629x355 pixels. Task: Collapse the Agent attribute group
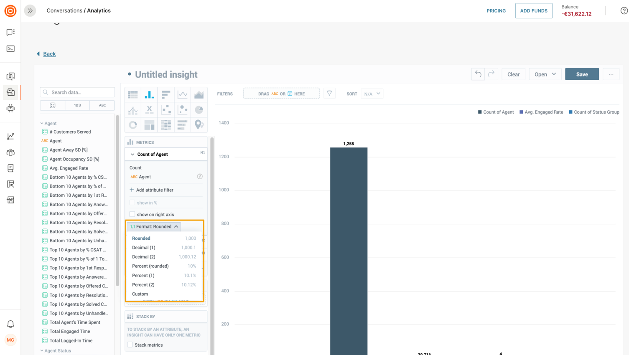pyautogui.click(x=41, y=123)
